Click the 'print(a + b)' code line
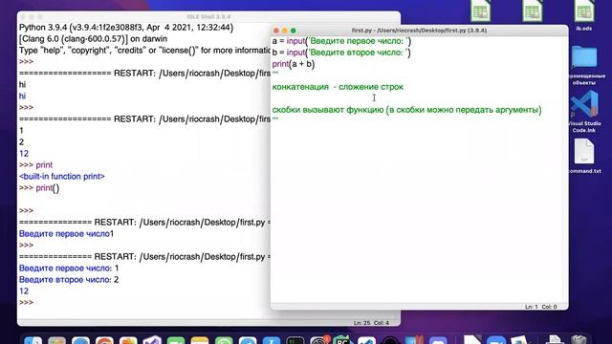The image size is (612, 344). click(x=294, y=64)
